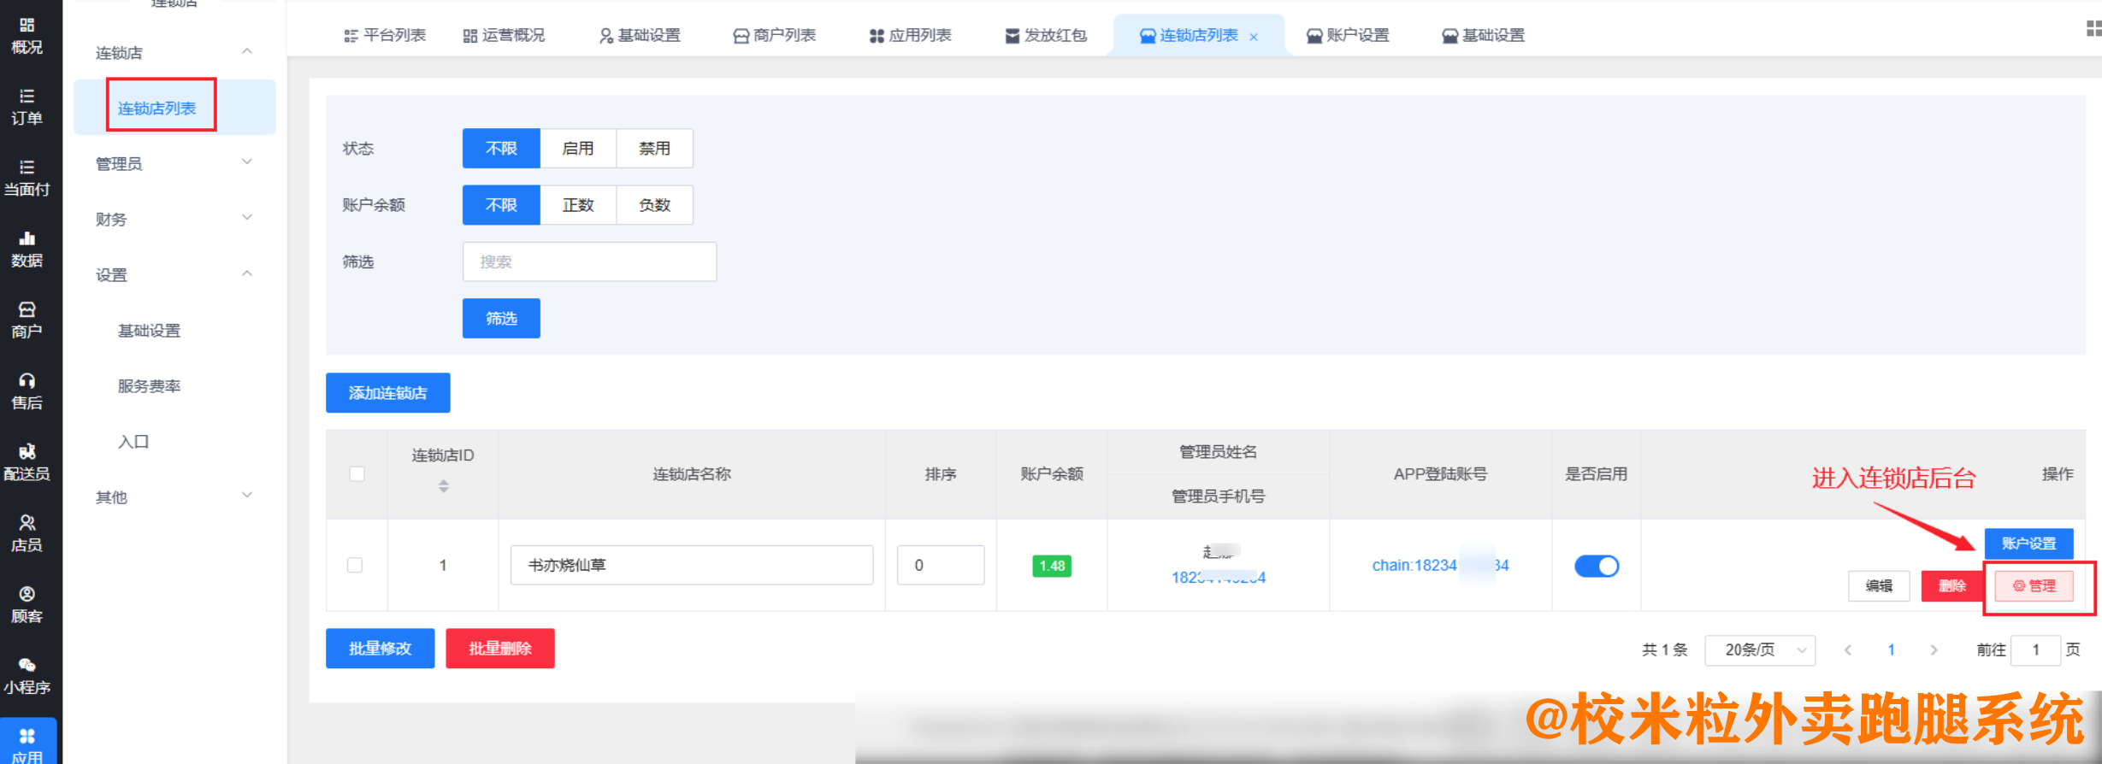
Task: Open the 20条/页 page size dropdown
Action: click(x=1760, y=649)
